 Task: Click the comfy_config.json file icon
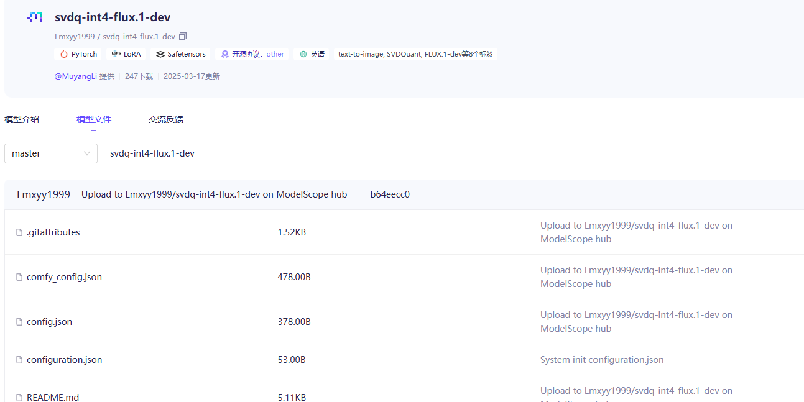pos(19,277)
